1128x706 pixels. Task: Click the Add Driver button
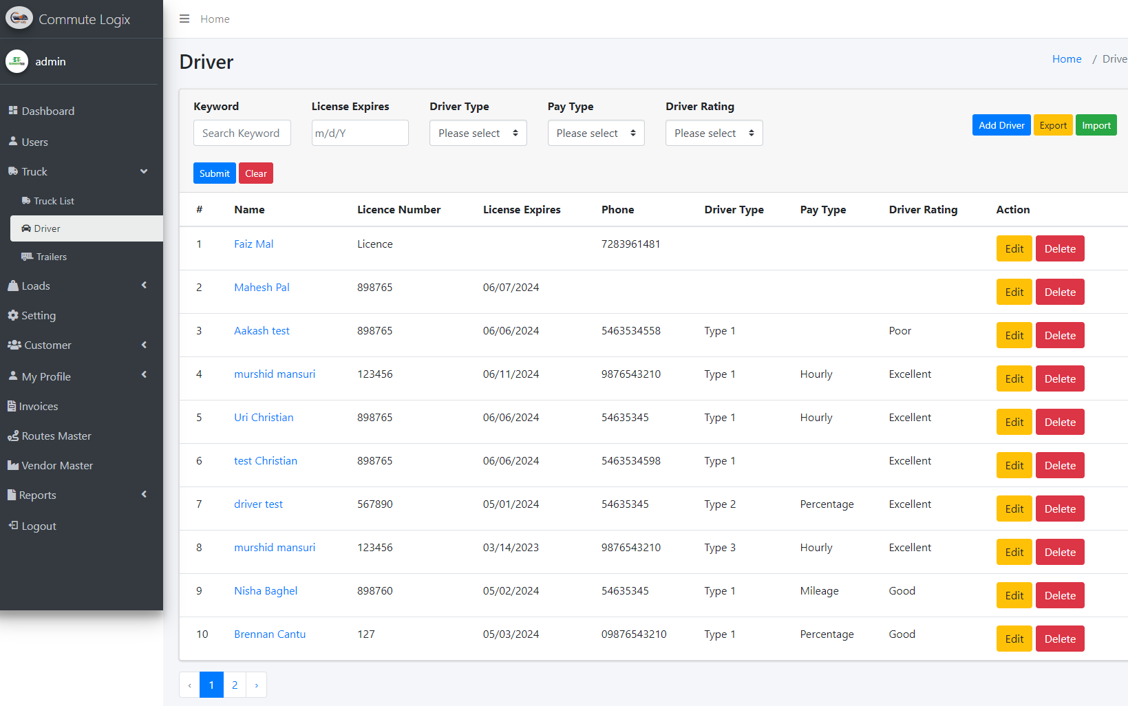pos(1001,125)
